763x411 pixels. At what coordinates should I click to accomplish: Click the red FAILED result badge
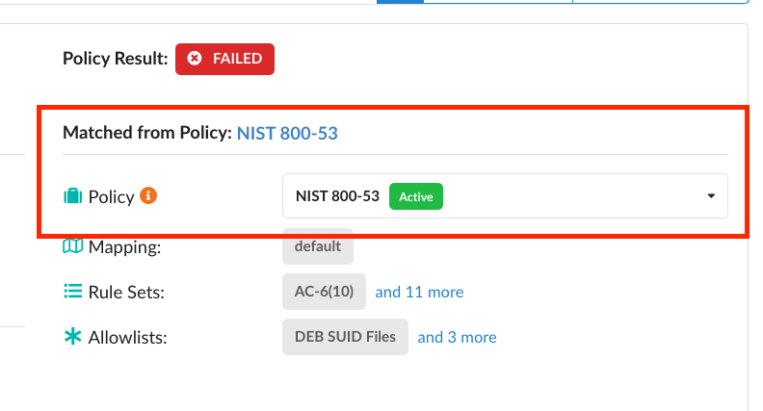click(224, 59)
